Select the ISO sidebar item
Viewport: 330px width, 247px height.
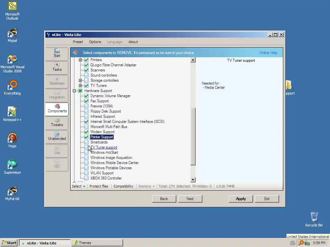[x=57, y=164]
